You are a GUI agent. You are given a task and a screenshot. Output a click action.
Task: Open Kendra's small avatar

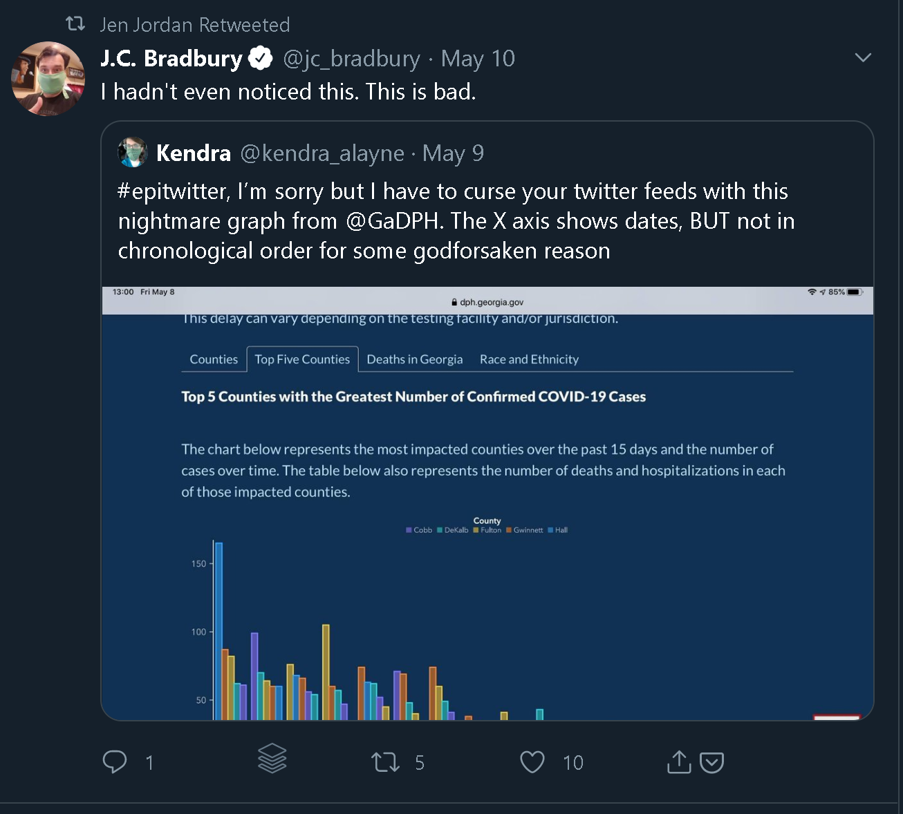(133, 153)
